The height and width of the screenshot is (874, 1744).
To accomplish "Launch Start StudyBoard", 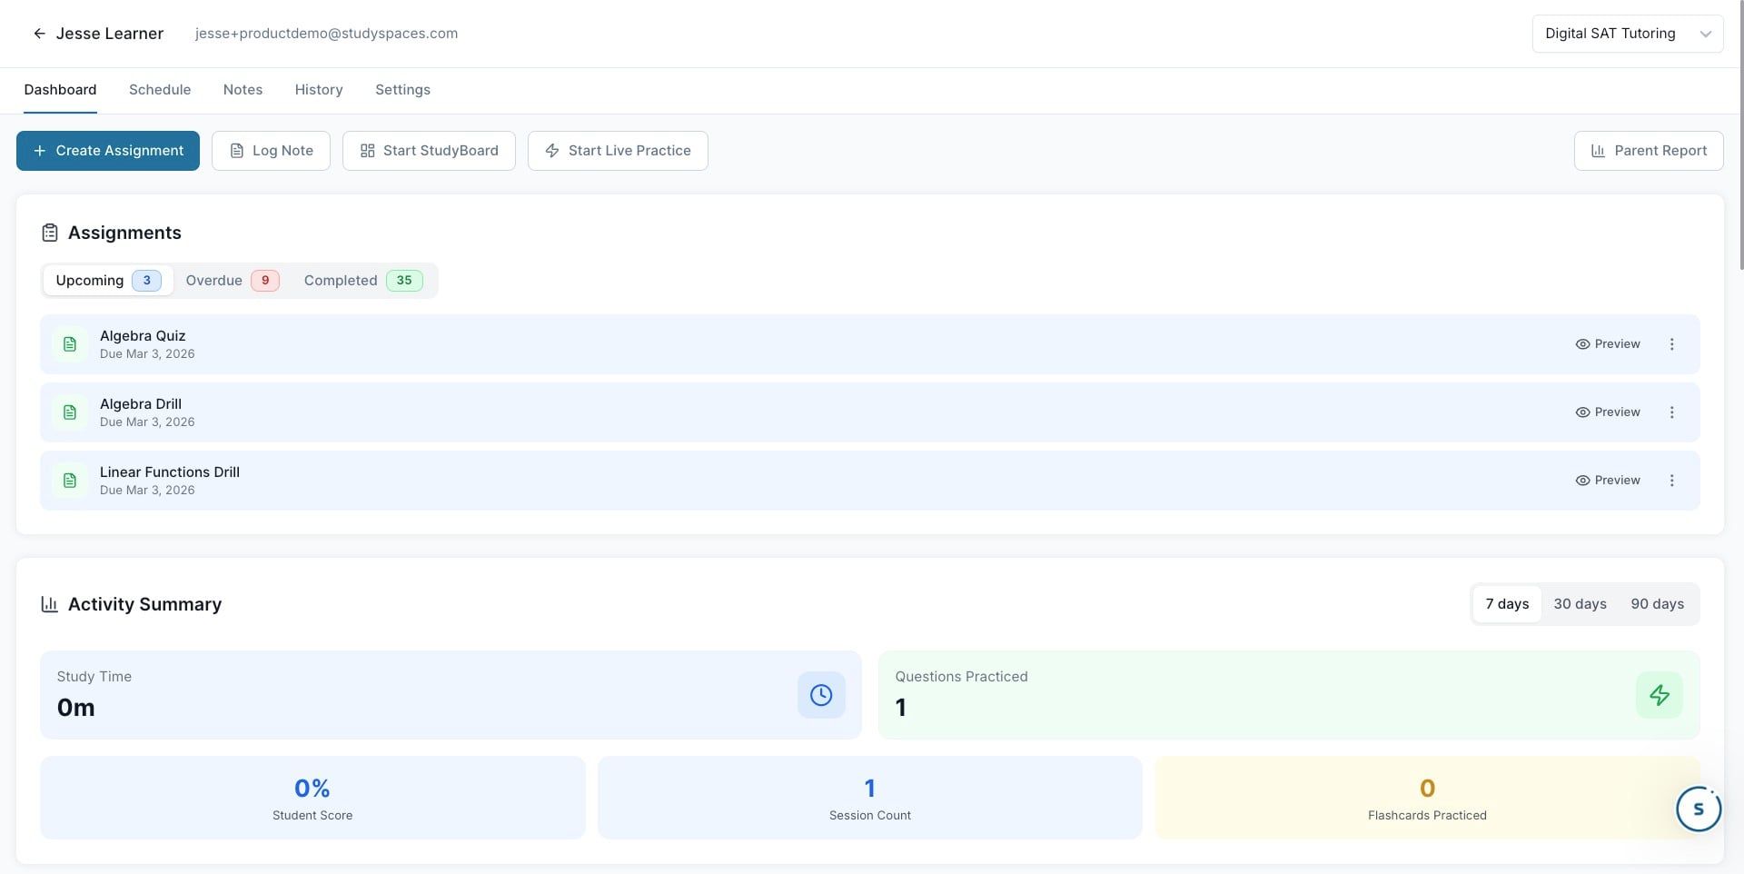I will [429, 151].
